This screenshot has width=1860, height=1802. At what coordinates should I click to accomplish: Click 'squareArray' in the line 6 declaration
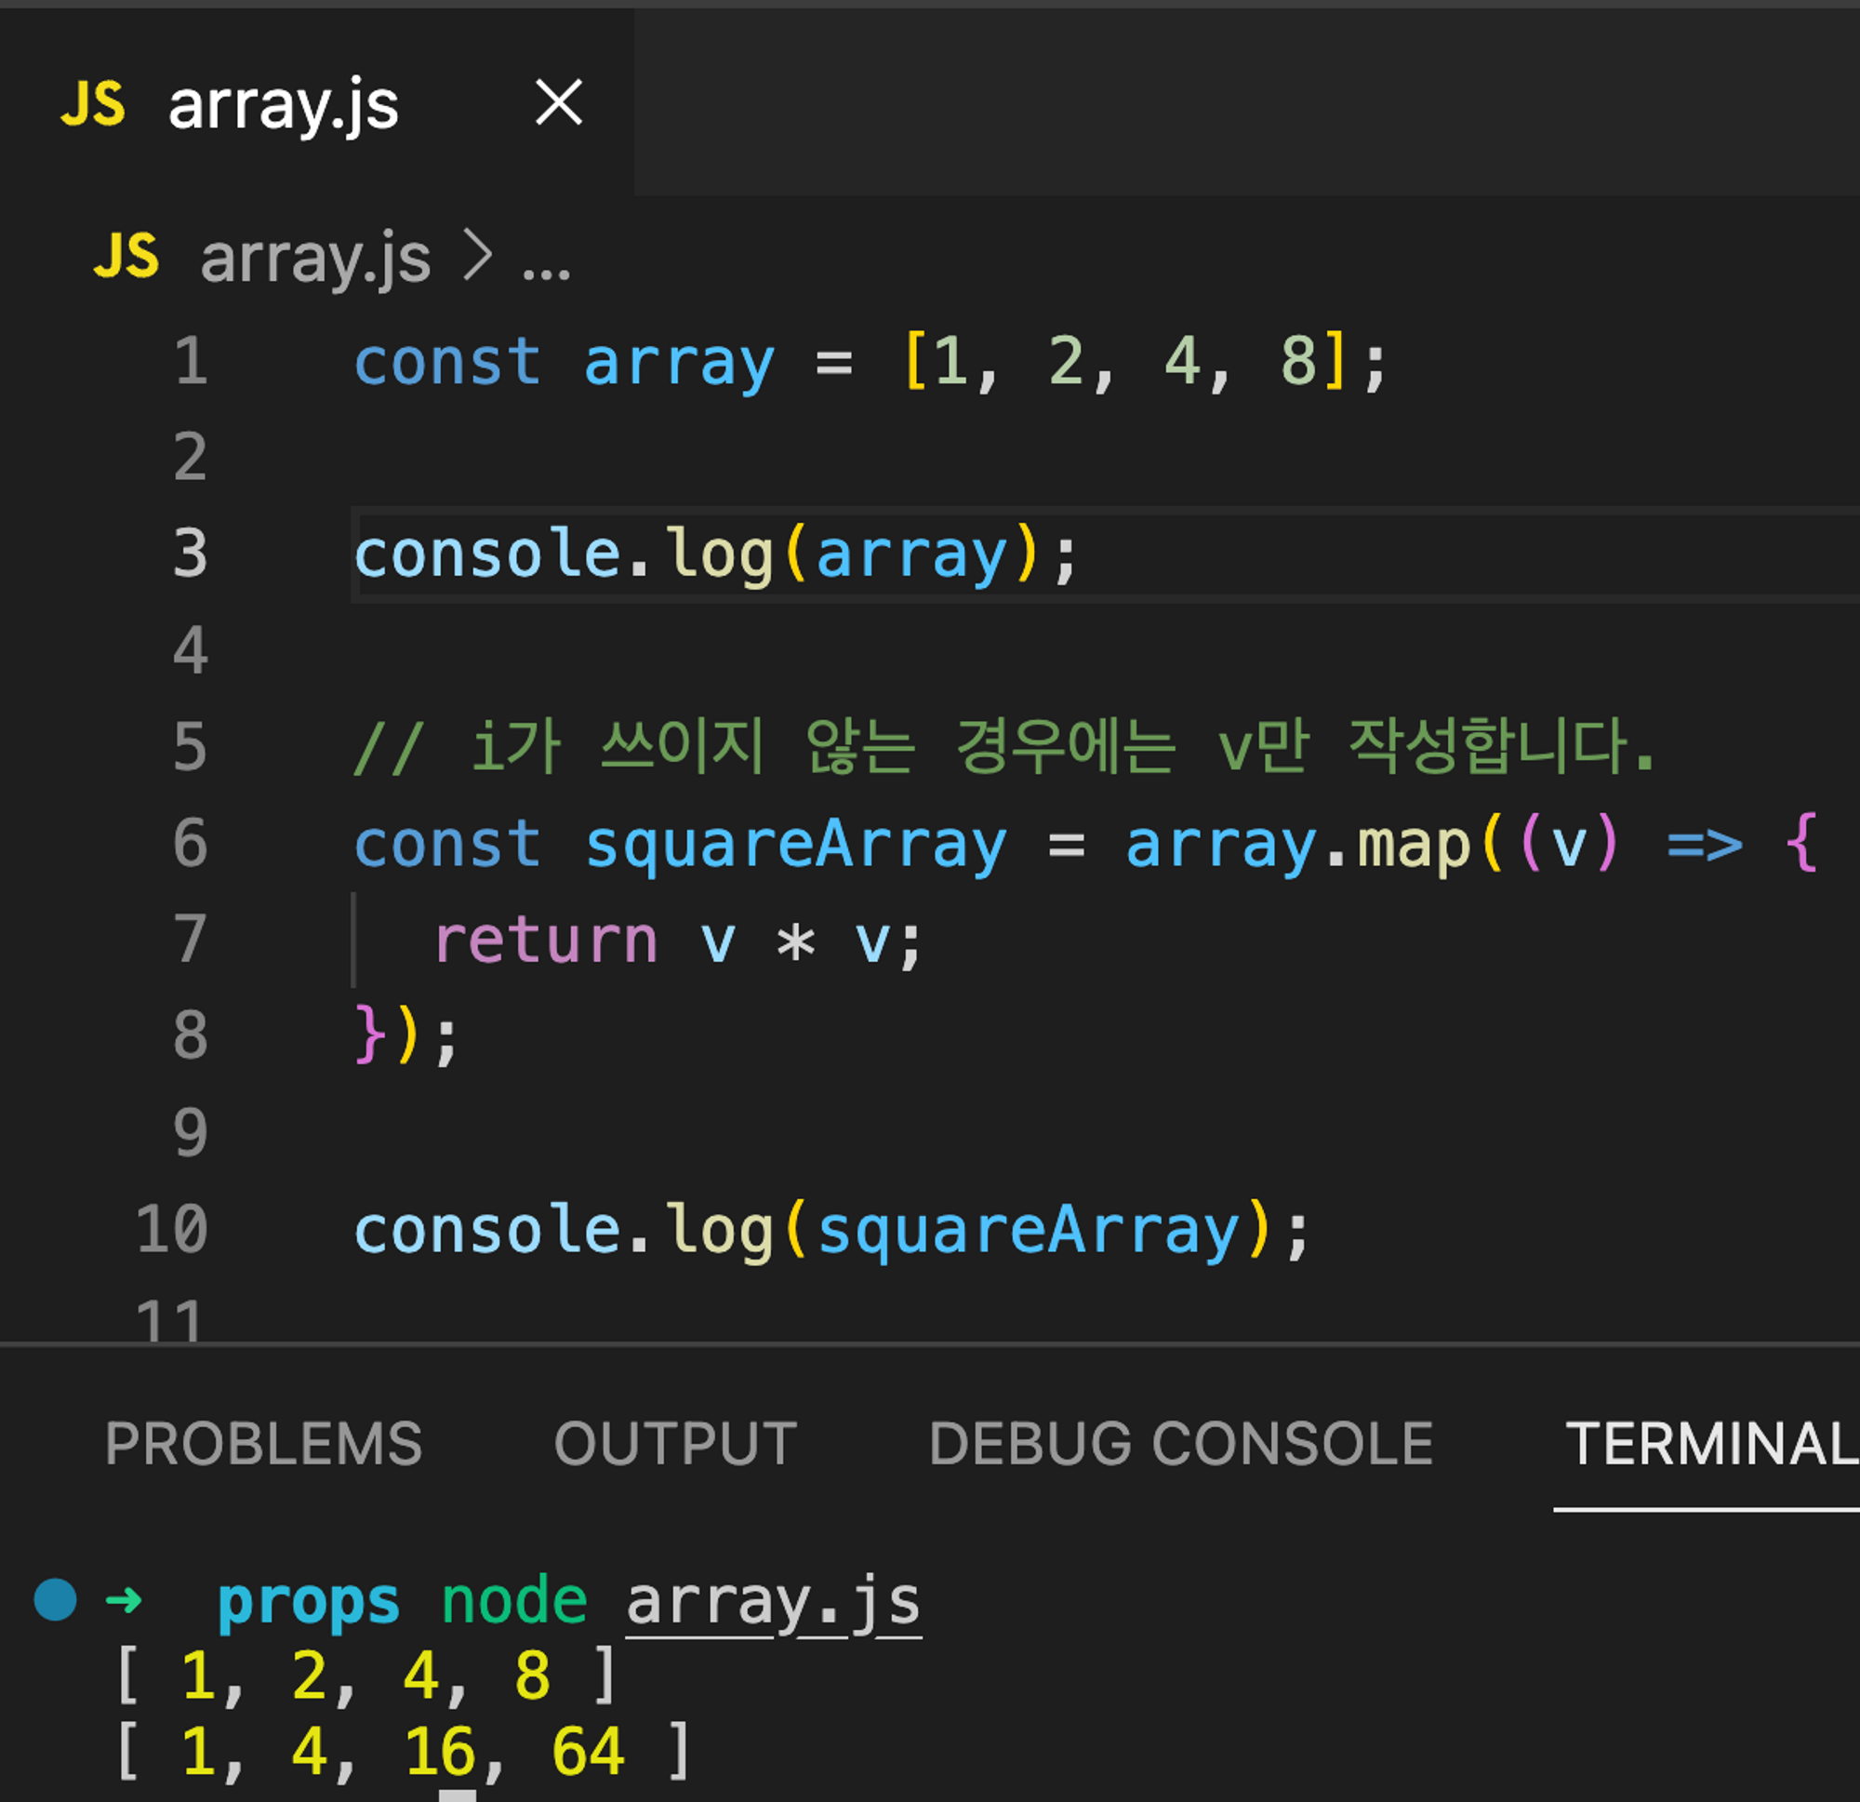[x=795, y=845]
